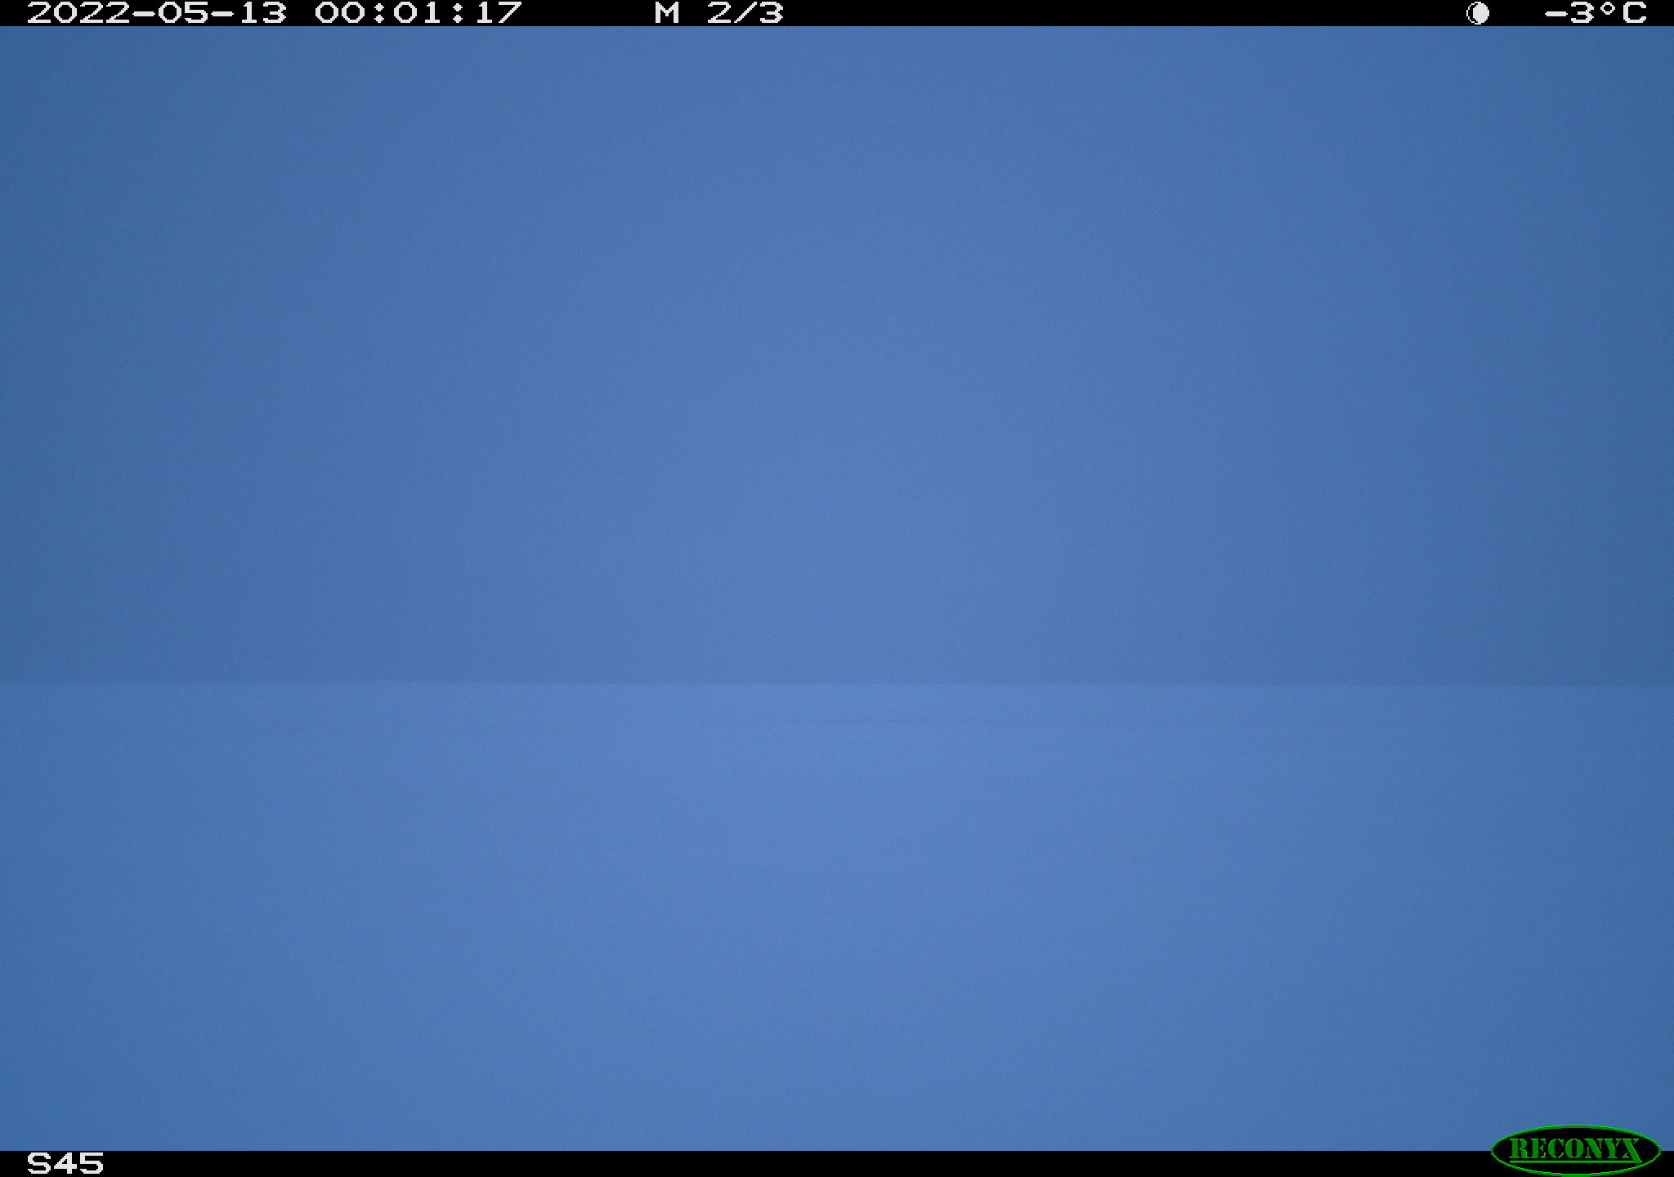The height and width of the screenshot is (1177, 1674).
Task: Click the letter R in RECONYX logo
Action: point(1517,1150)
